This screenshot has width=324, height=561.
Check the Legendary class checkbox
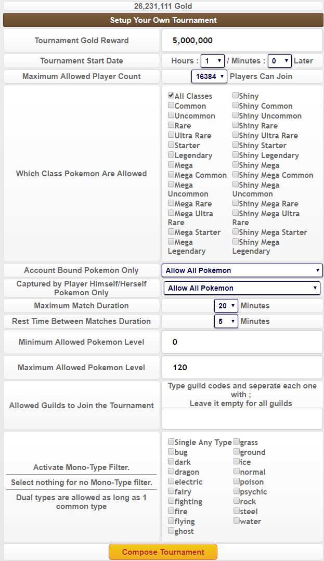tap(171, 155)
